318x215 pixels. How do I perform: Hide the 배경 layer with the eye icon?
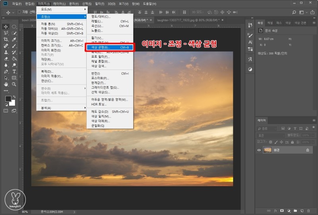point(259,150)
